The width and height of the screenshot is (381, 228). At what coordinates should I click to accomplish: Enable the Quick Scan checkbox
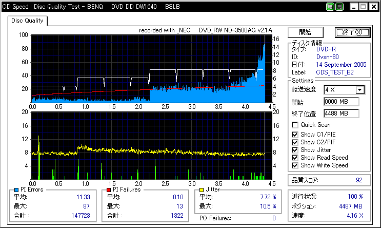295,125
